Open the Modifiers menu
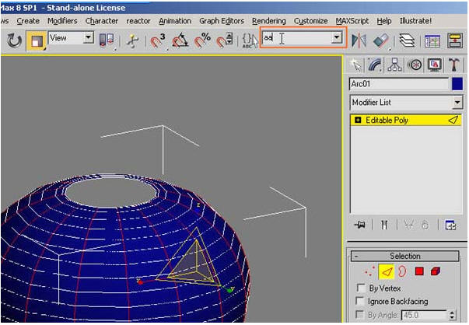Viewport: 469px width, 325px height. click(62, 21)
